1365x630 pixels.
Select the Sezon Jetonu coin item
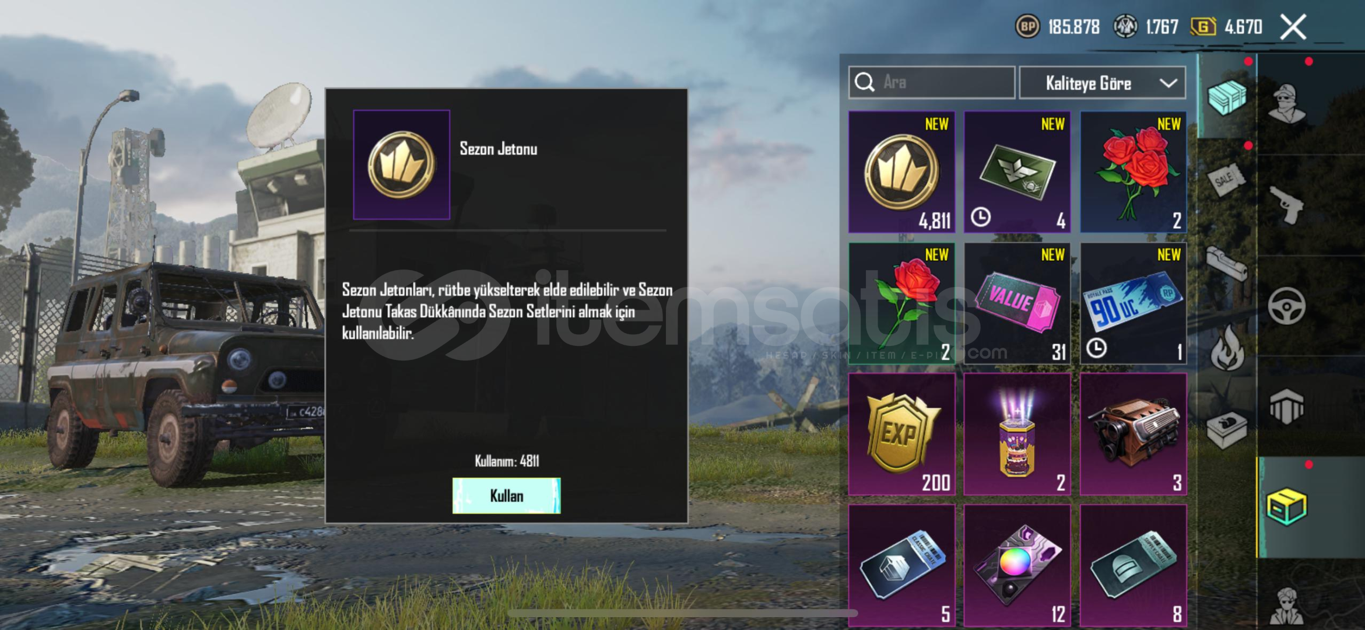pyautogui.click(x=901, y=172)
